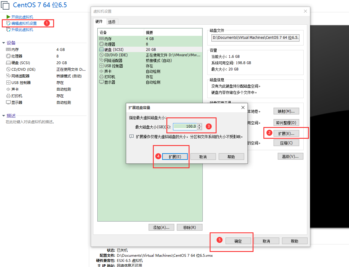Click 打印机 icon in settings hardware list
This screenshot has width=349, height=267.
click(102, 77)
